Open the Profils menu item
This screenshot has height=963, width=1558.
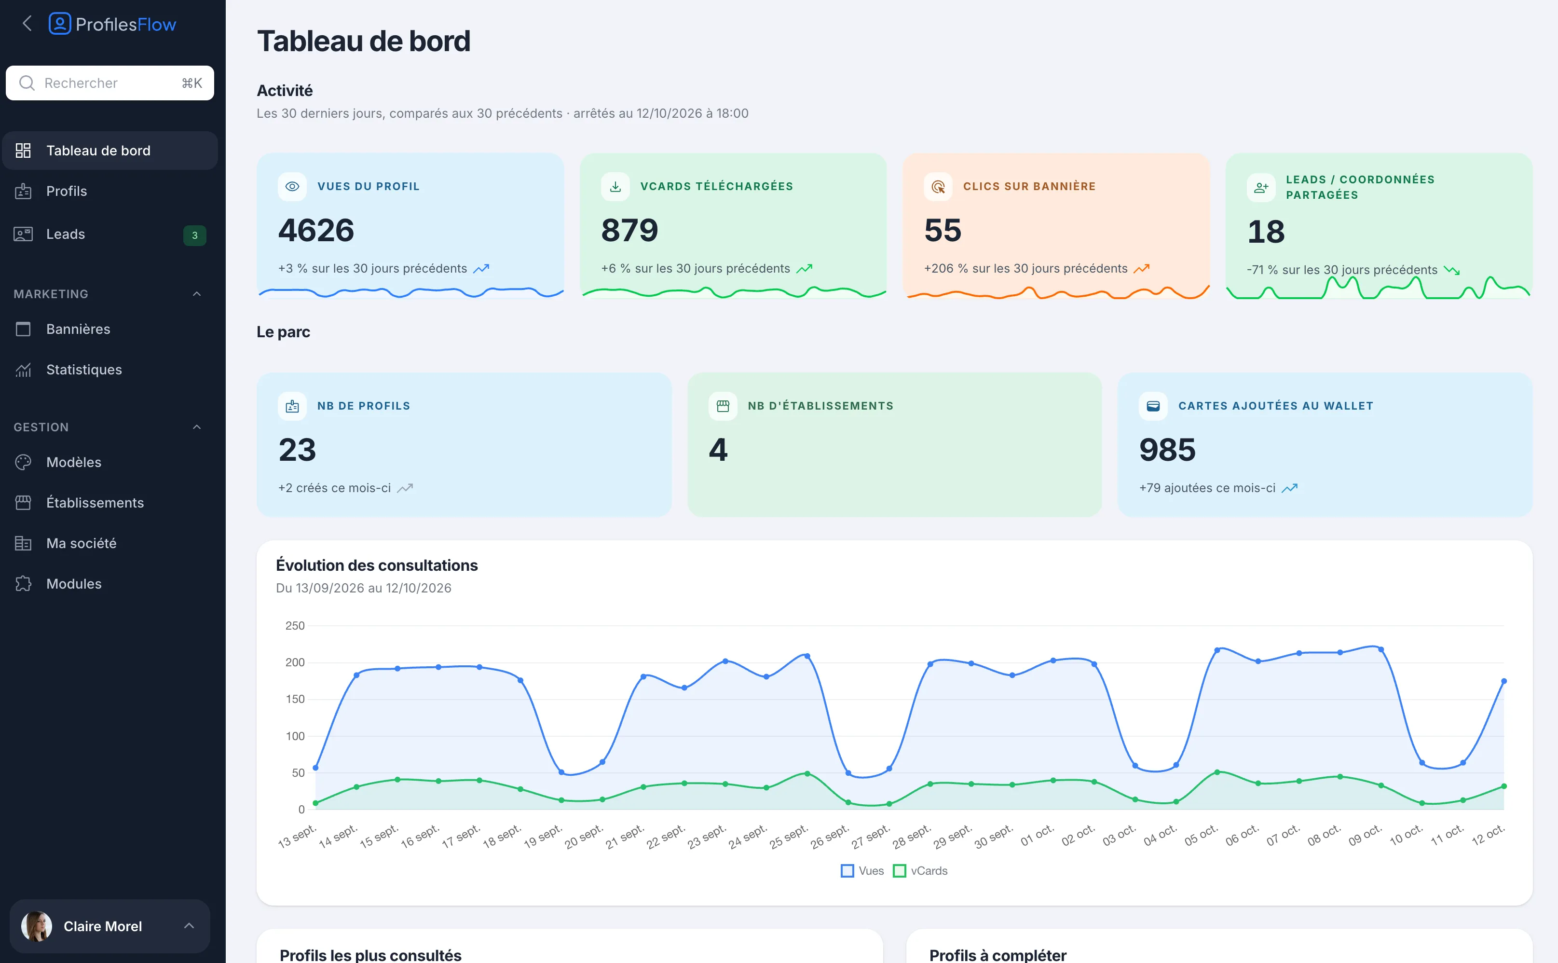pyautogui.click(x=109, y=191)
